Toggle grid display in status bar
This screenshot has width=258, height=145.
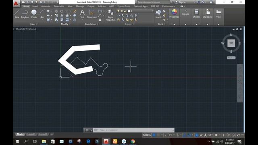154,135
